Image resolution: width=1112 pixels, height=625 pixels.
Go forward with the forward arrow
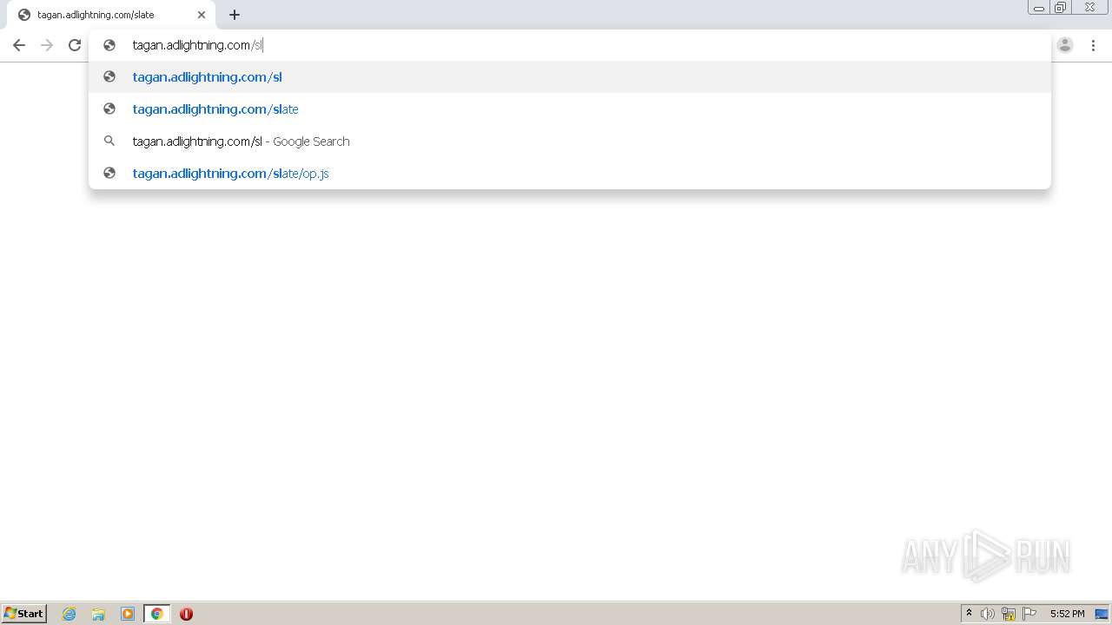point(47,45)
